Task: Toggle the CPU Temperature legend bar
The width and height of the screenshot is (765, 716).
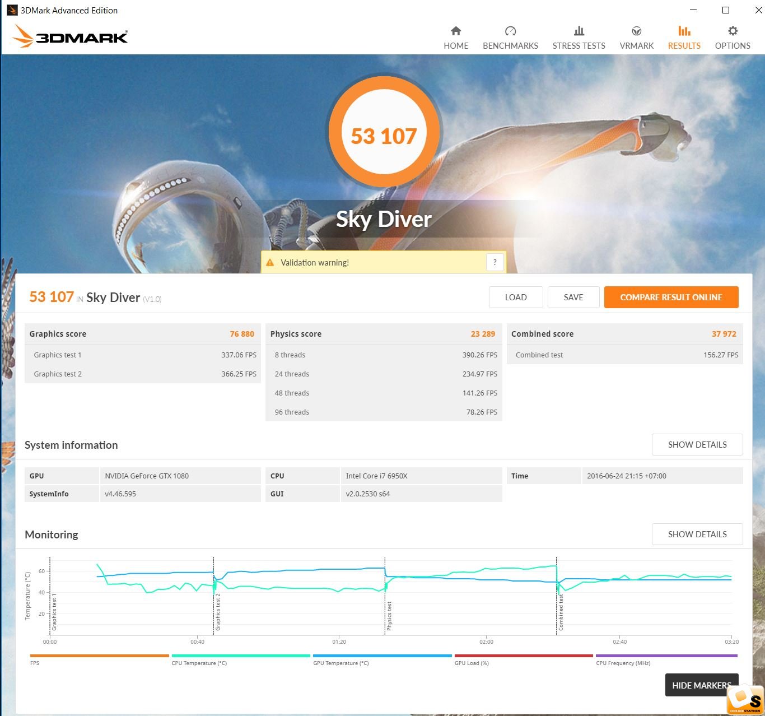Action: coord(241,655)
